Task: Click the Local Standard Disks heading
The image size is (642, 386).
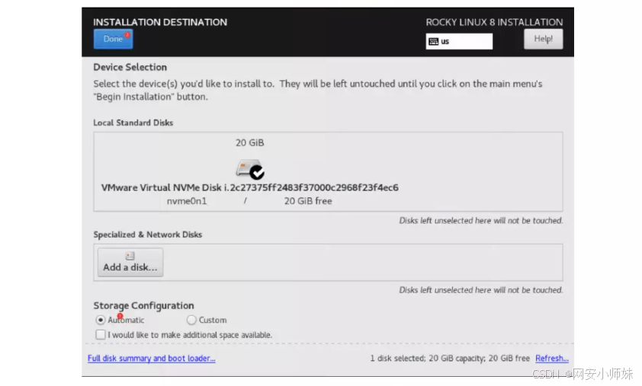Action: tap(133, 123)
